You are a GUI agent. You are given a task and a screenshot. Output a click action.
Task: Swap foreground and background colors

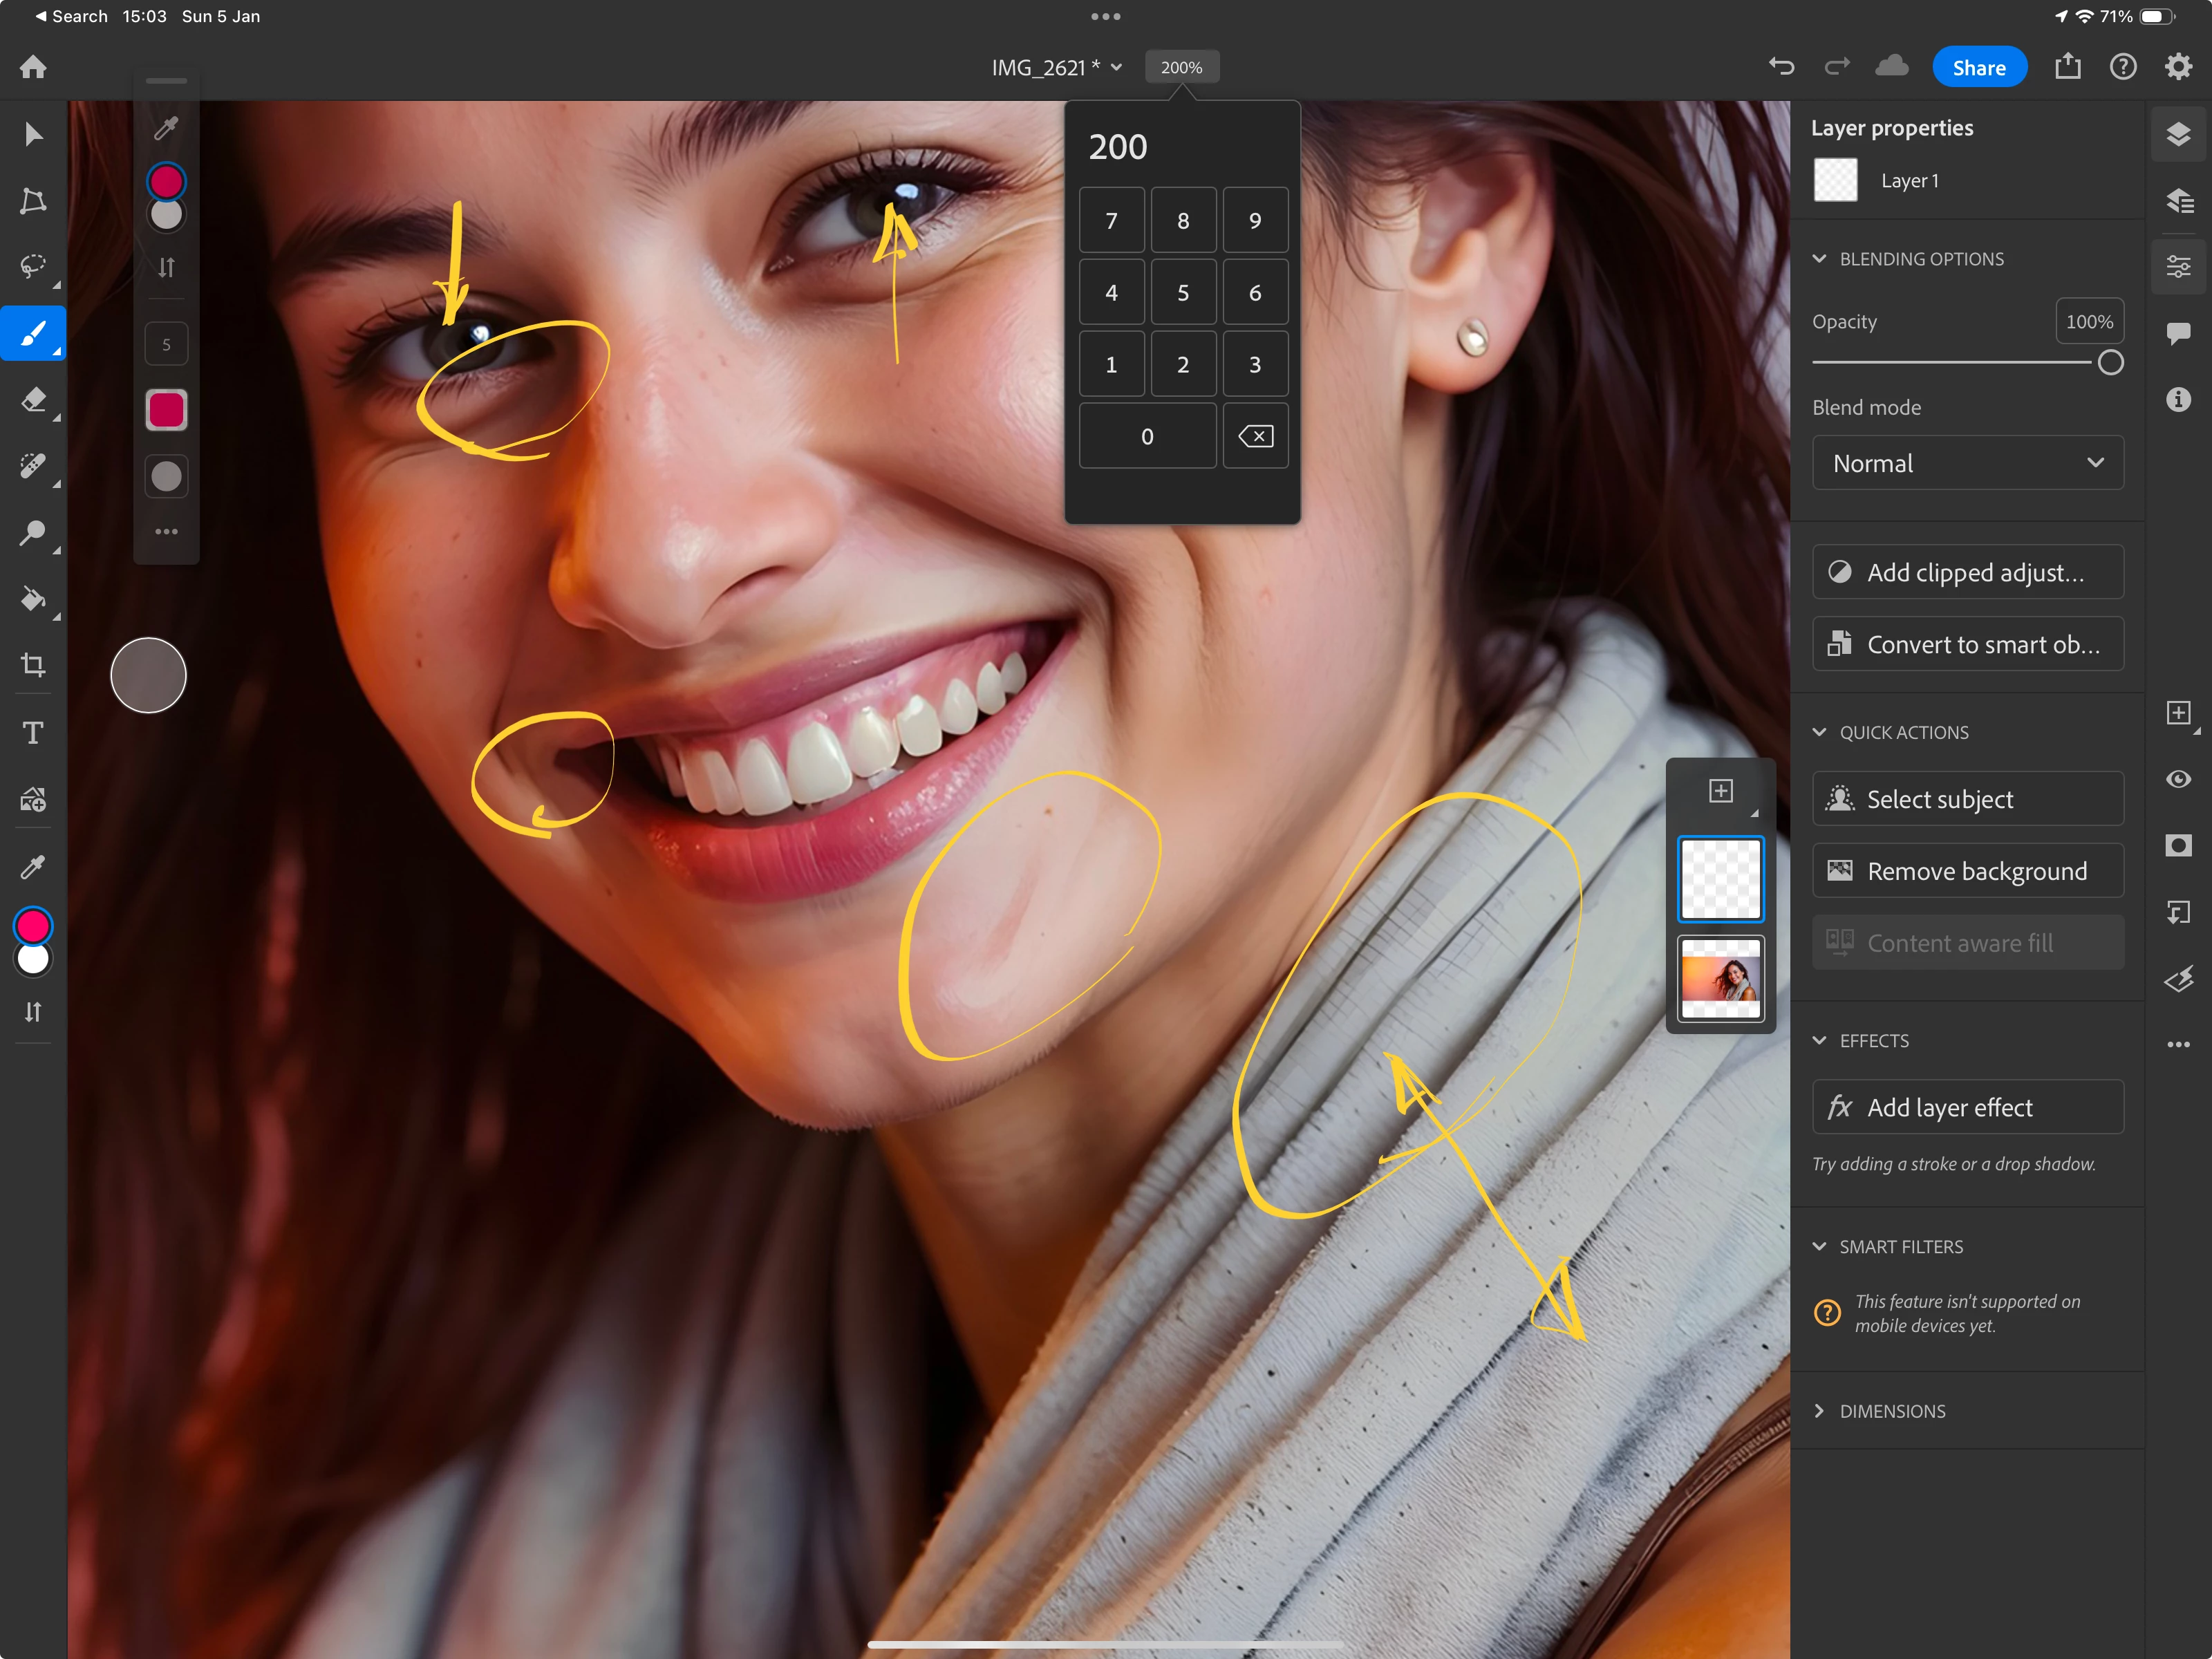point(33,1012)
